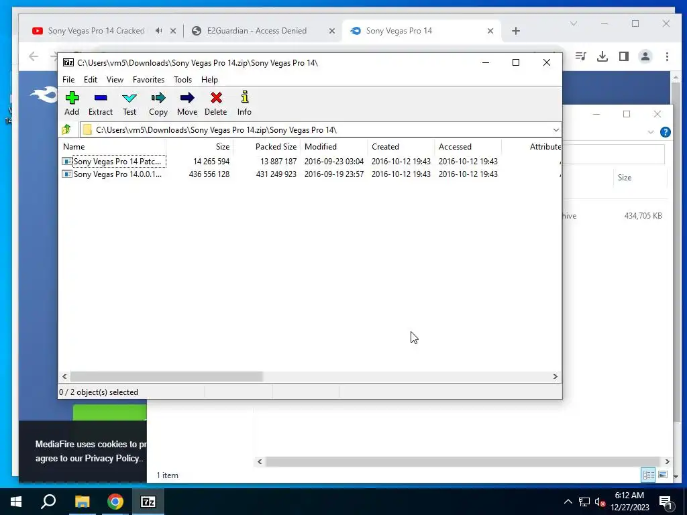687x515 pixels.
Task: Click the 7-Zip horizontal scrollbar thumb
Action: 166,377
